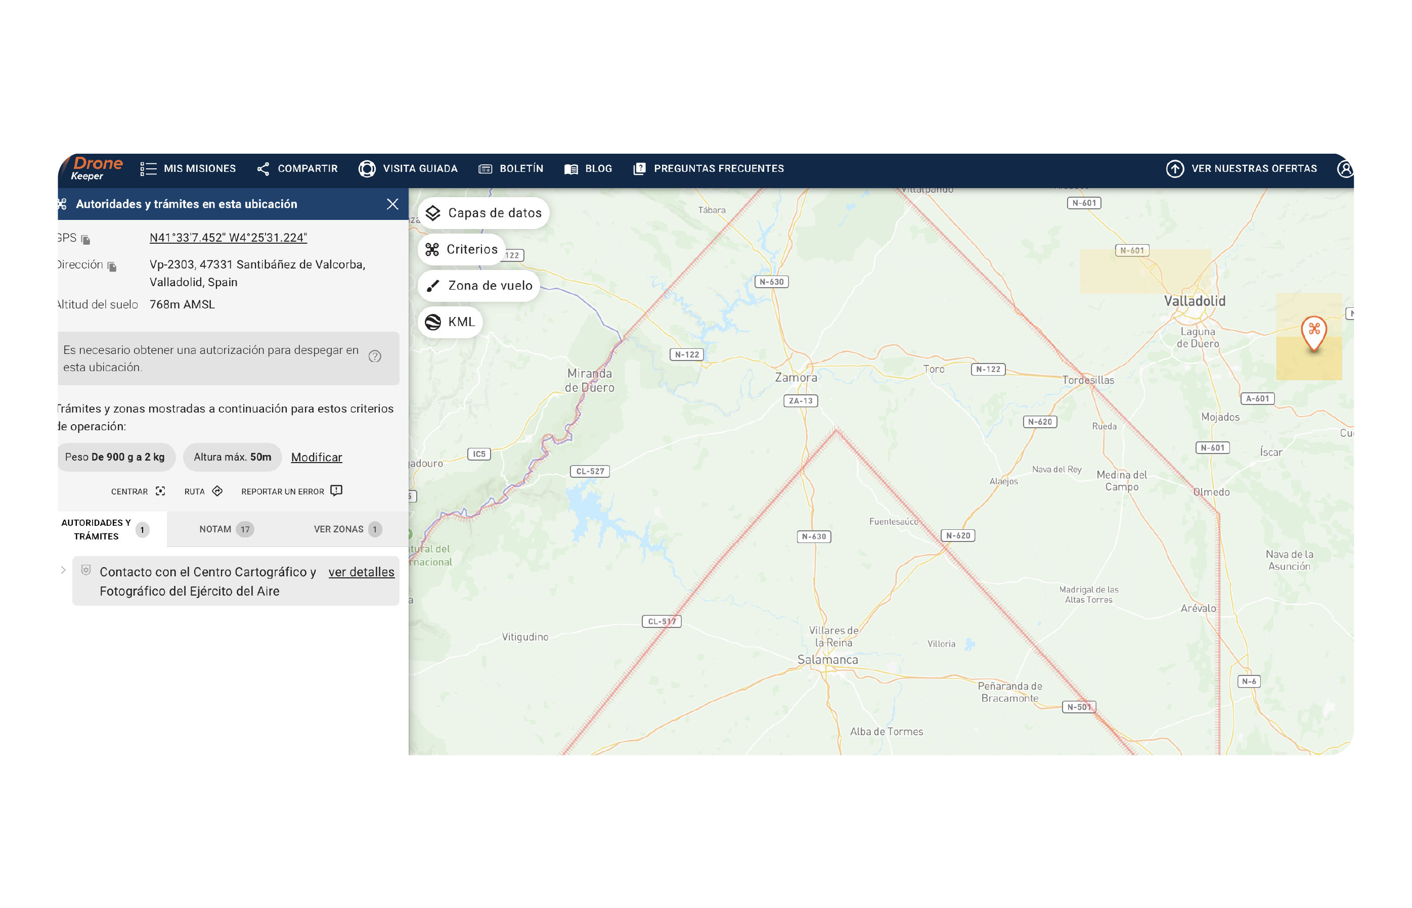Open Mis Misiones menu

pos(188,169)
